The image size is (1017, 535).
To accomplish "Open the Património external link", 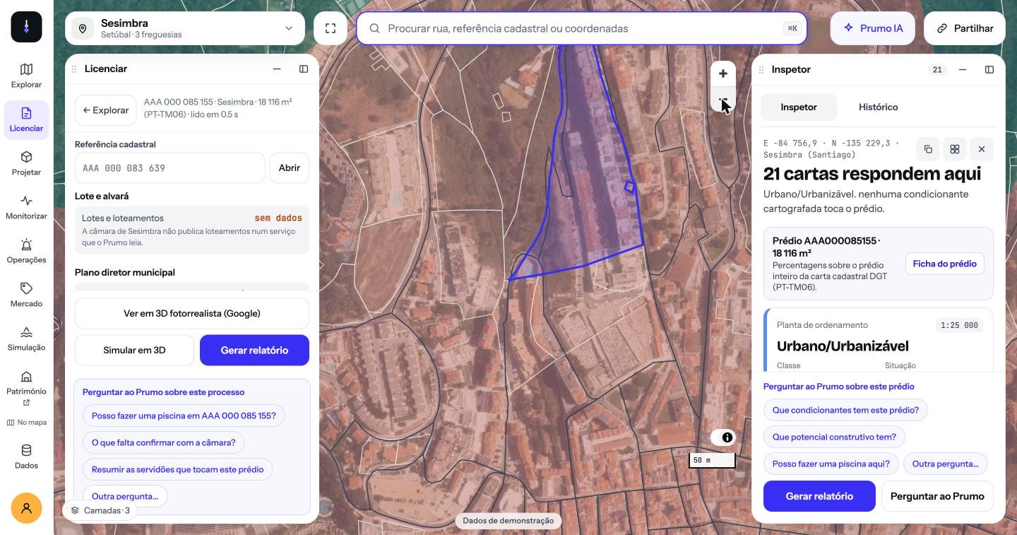I will 26,387.
